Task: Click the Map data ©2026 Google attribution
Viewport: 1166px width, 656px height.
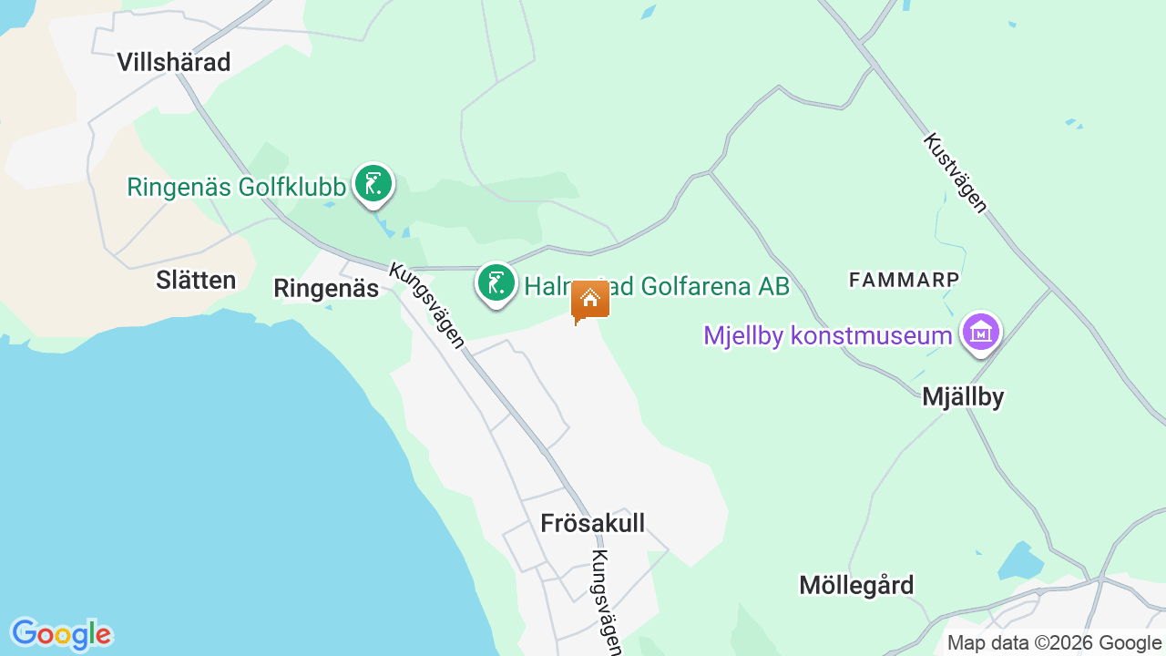Action: [x=1054, y=643]
